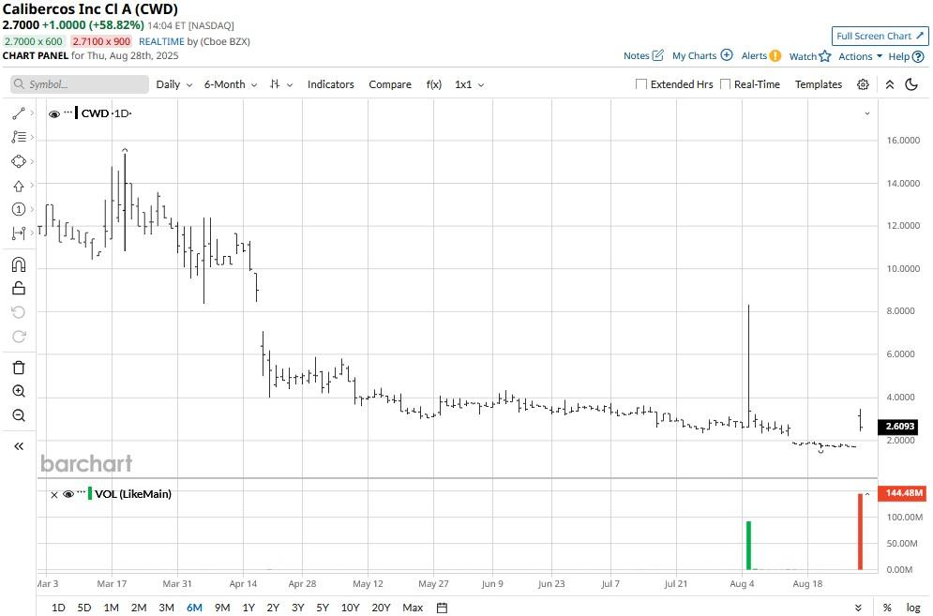The height and width of the screenshot is (616, 933).
Task: Click the 144.48M volume label
Action: pyautogui.click(x=904, y=493)
